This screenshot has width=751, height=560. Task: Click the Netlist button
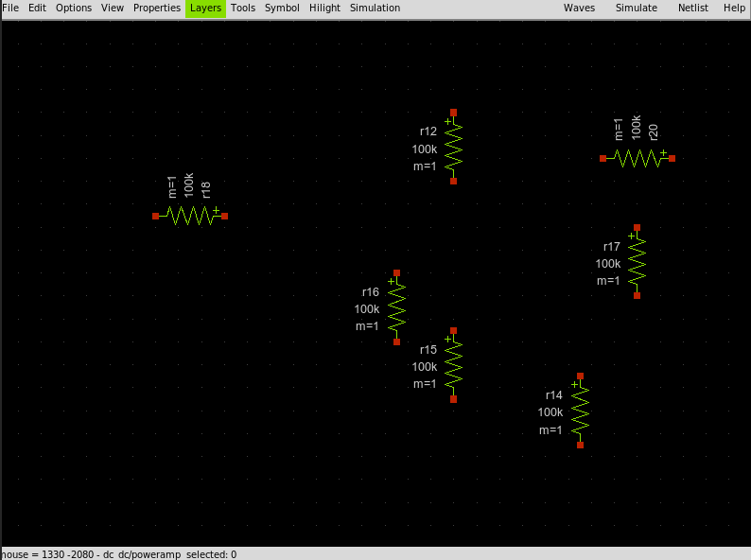coord(693,8)
